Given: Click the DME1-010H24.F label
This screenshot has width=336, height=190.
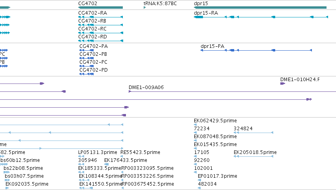Looking at the screenshot, I should coord(300,80).
